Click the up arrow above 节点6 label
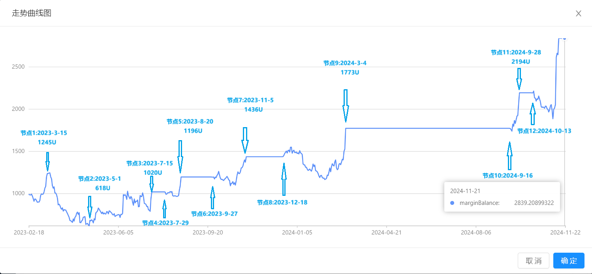The width and height of the screenshot is (592, 274). tap(212, 197)
